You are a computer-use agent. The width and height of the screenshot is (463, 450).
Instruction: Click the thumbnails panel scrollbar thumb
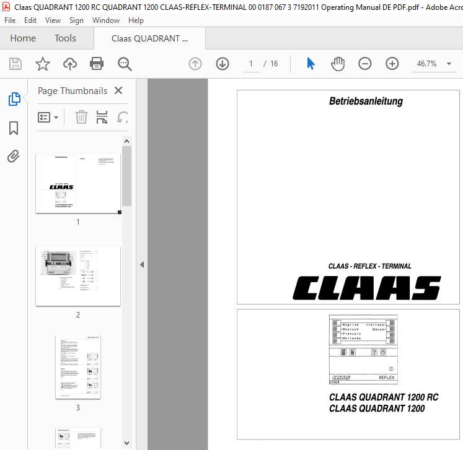pyautogui.click(x=126, y=176)
